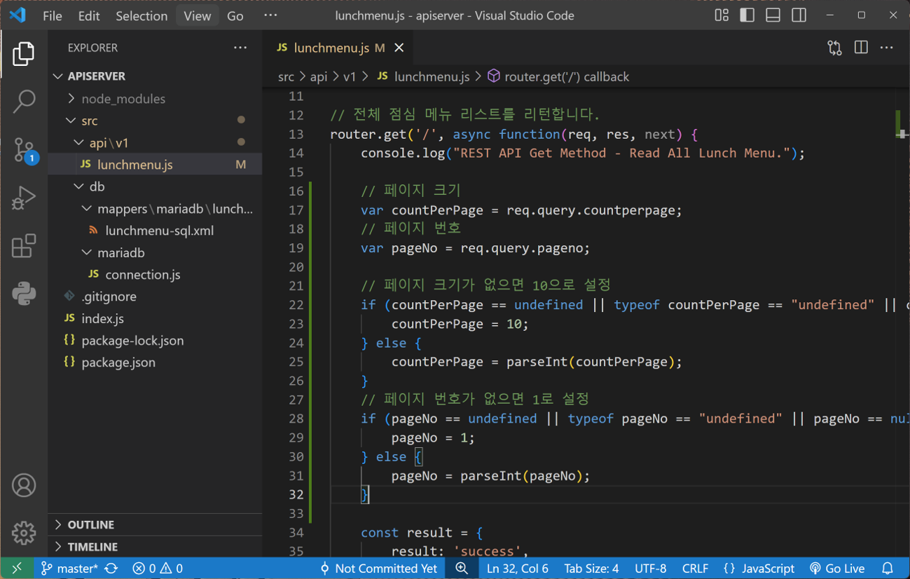Expand the OUTLINE section
This screenshot has height=579, width=910.
click(x=155, y=524)
